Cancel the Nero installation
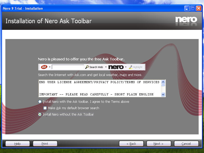Viewport: 204px width, 153px height. point(186,144)
